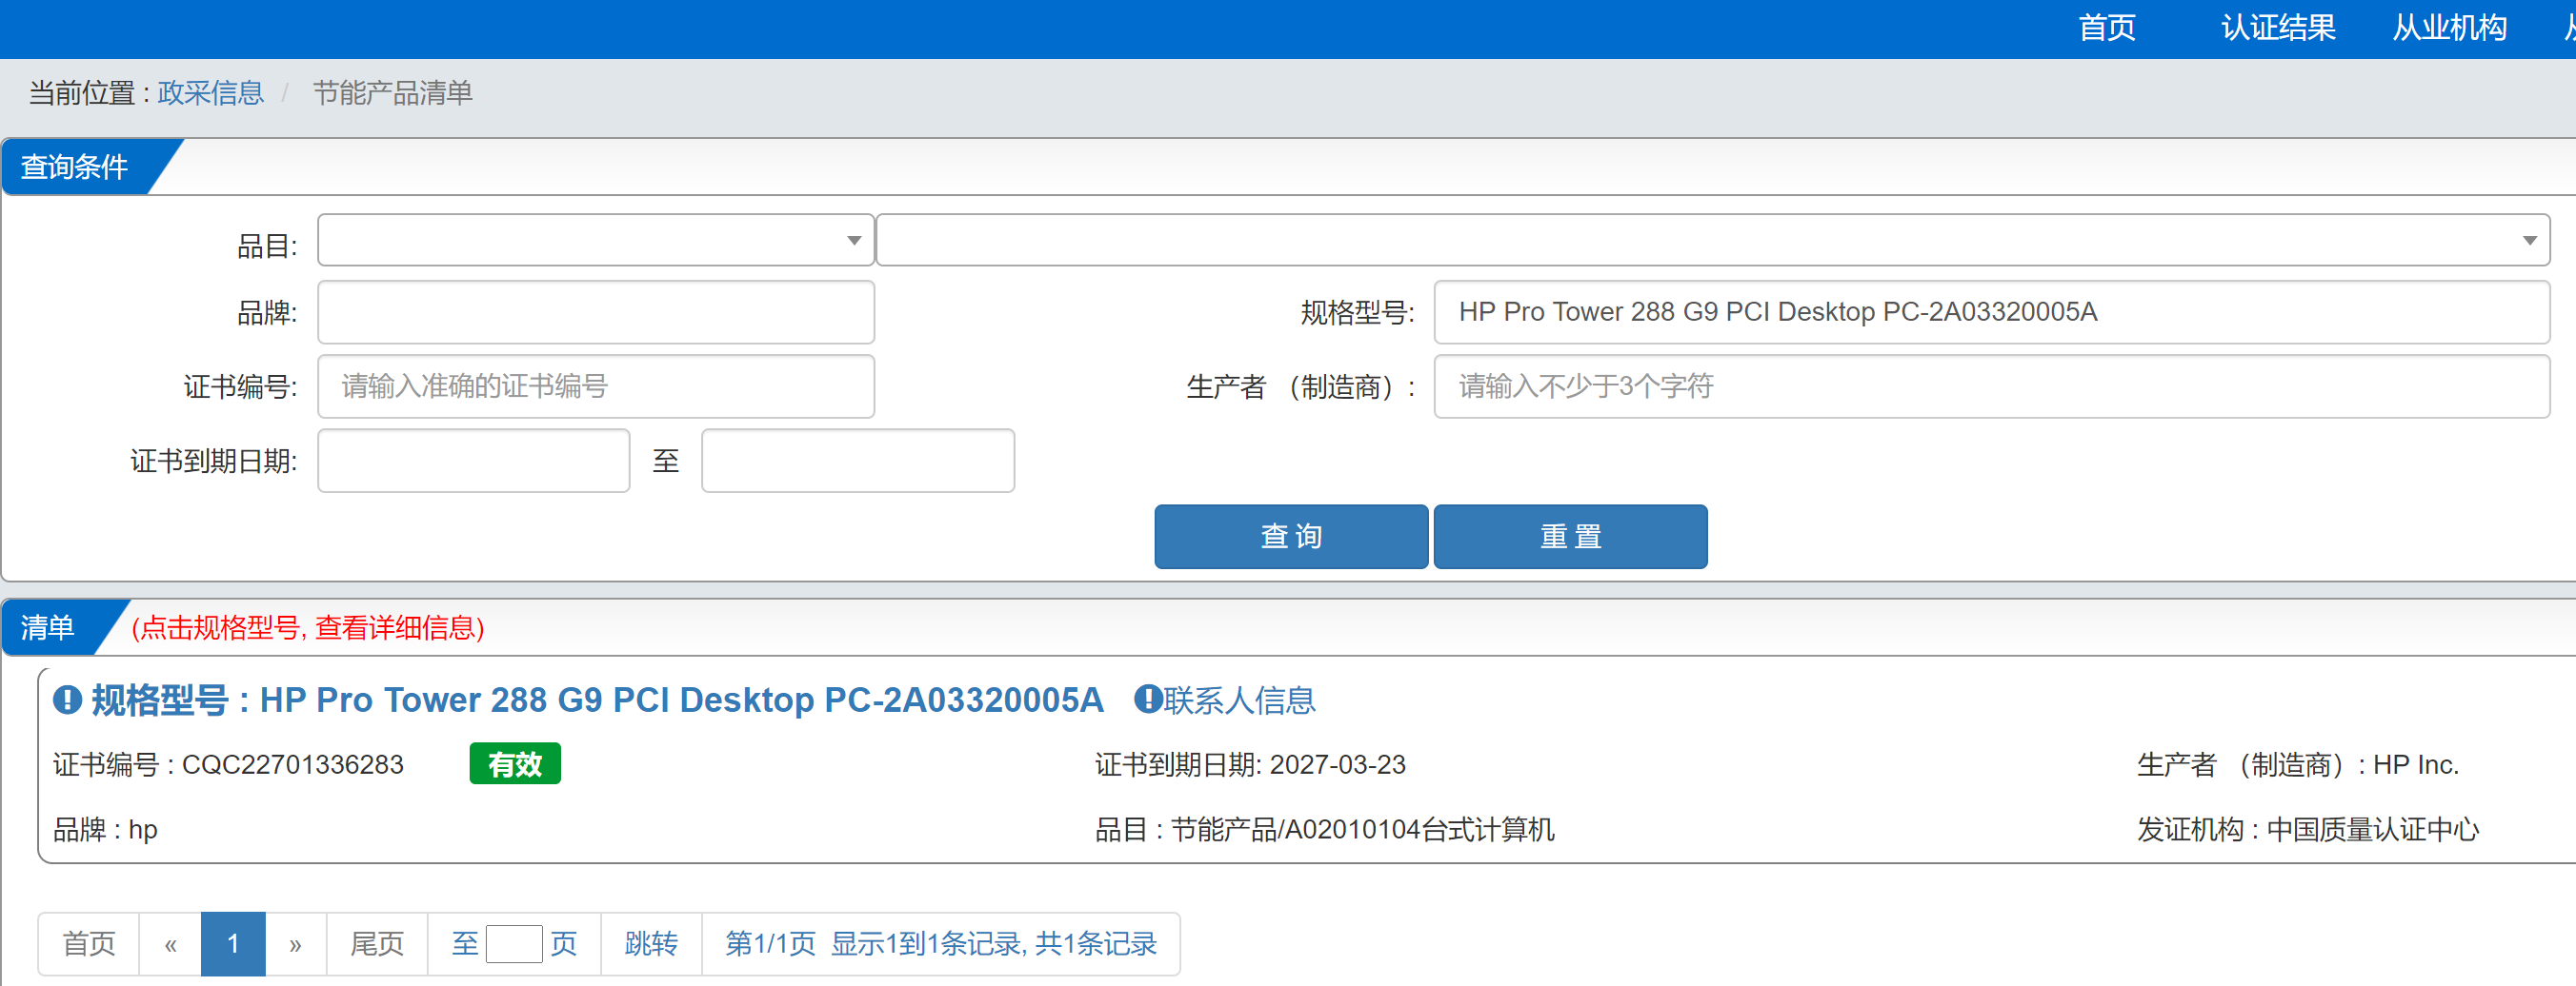Focus the 证书编号 input field
Image resolution: width=2576 pixels, height=986 pixels.
point(596,385)
